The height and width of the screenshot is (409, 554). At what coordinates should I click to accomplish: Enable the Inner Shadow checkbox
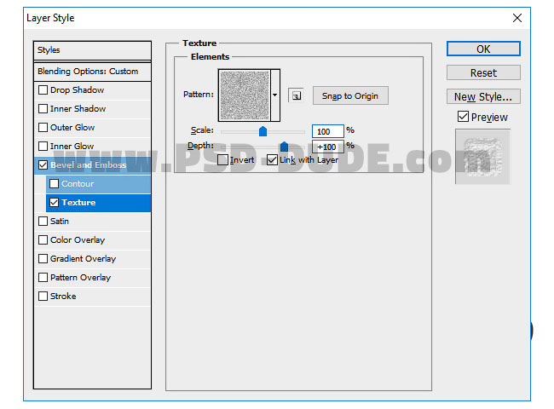pyautogui.click(x=43, y=109)
